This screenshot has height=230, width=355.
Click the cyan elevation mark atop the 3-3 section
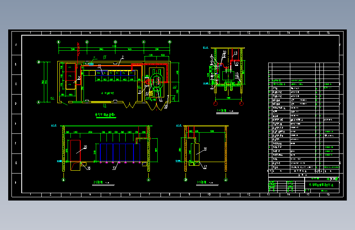(x=179, y=125)
